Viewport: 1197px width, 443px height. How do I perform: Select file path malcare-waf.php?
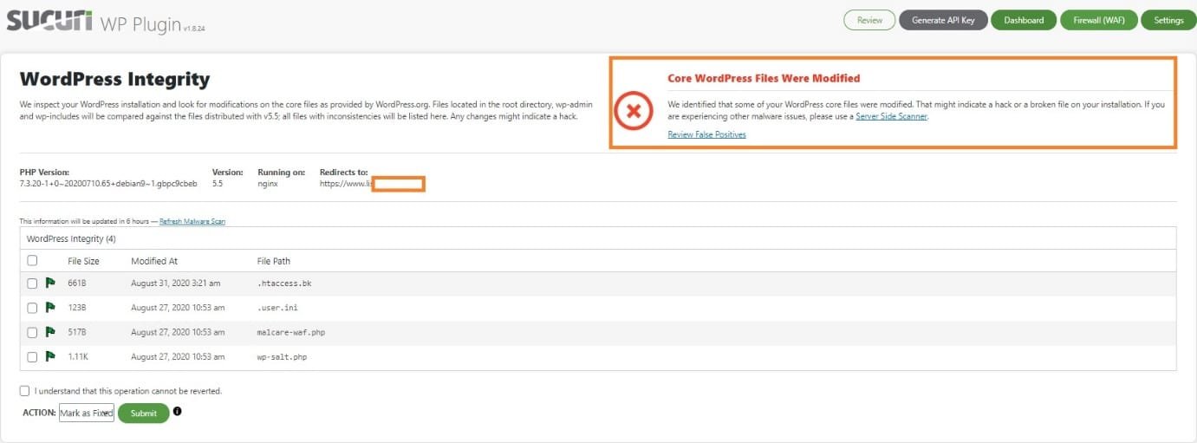291,332
